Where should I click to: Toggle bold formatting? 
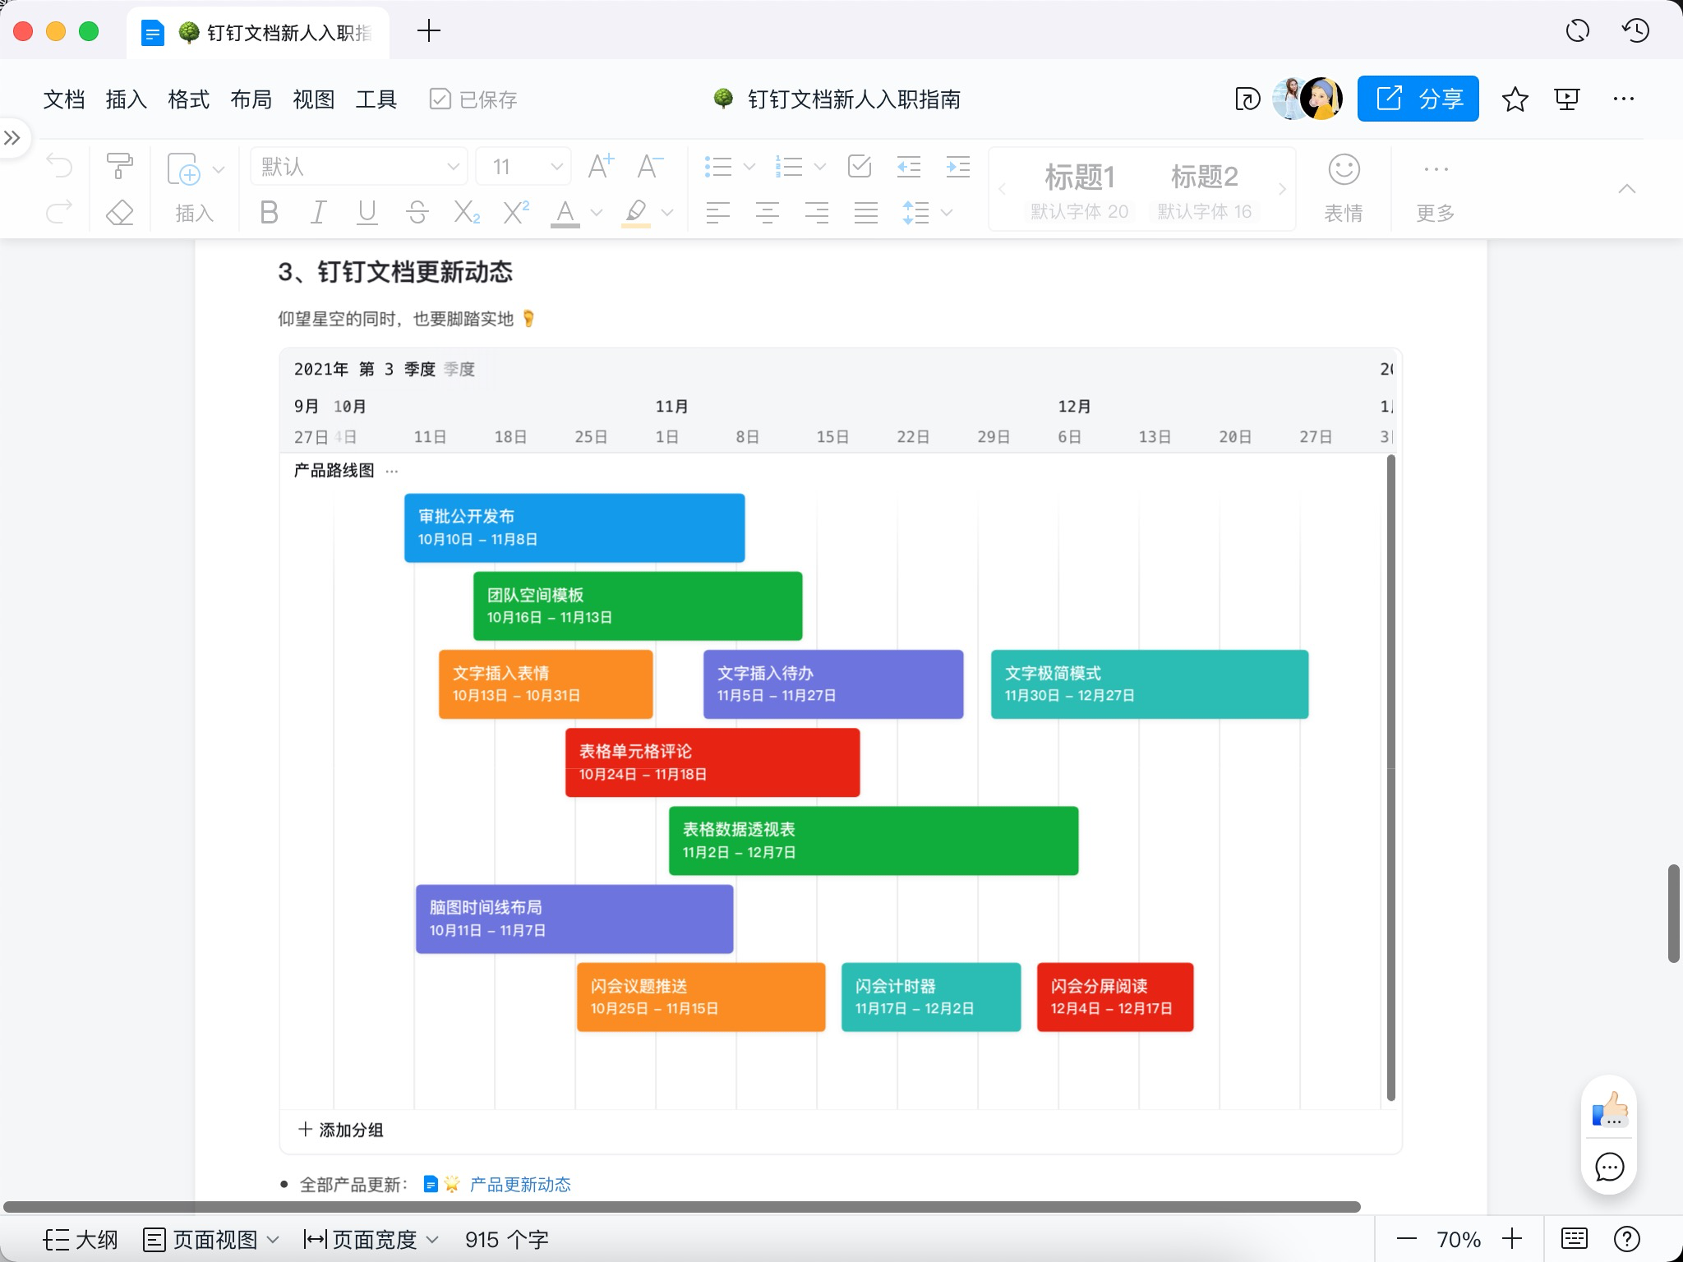pyautogui.click(x=269, y=213)
